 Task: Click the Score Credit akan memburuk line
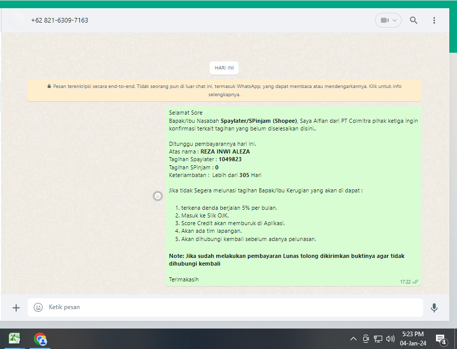[x=230, y=223]
